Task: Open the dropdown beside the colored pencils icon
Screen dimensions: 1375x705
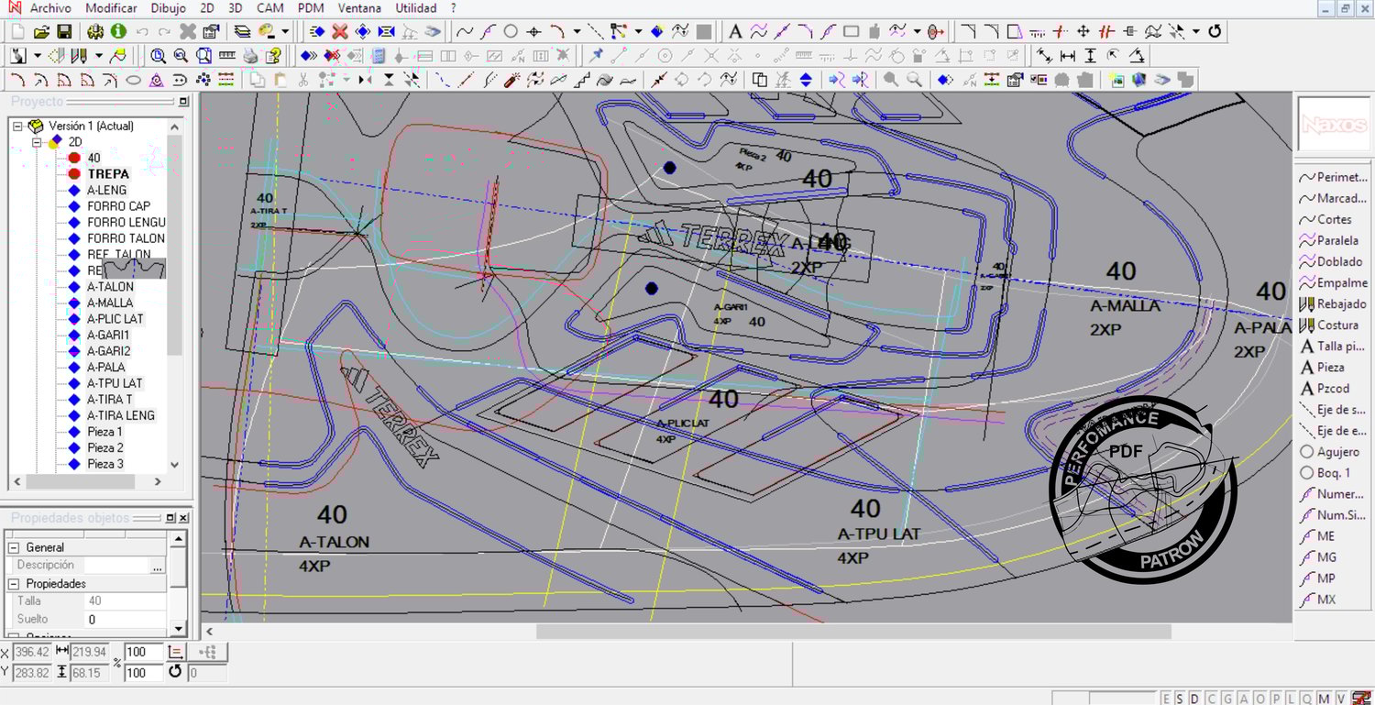Action: [x=98, y=56]
